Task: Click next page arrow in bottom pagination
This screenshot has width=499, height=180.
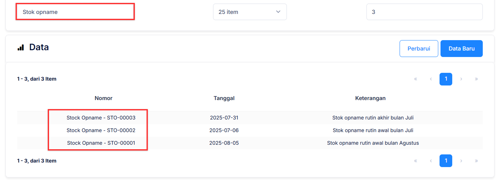Action: [461, 161]
